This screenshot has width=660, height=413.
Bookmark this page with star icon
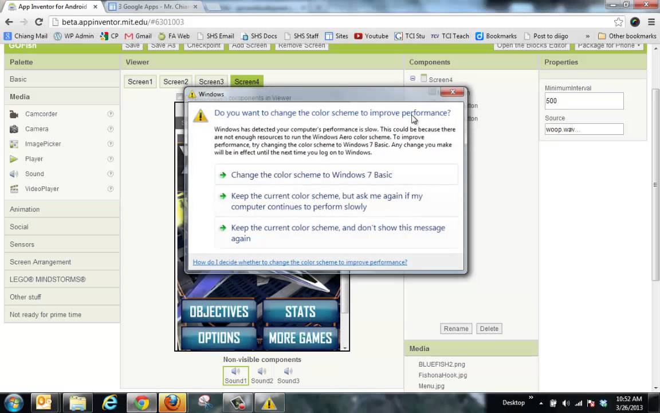click(x=618, y=22)
